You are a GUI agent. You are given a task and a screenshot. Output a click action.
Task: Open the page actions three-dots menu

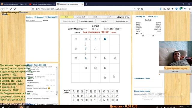(135, 9)
